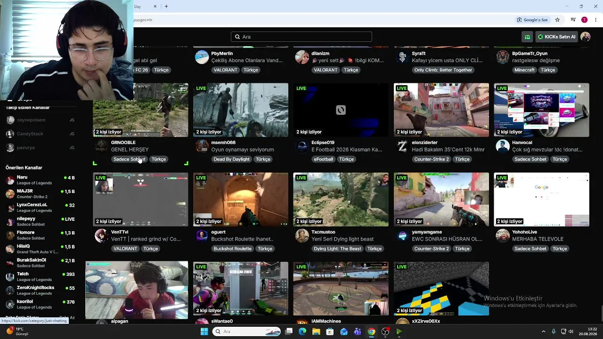603x339 pixels.
Task: Click the KICKs Satın Al button
Action: click(x=557, y=37)
